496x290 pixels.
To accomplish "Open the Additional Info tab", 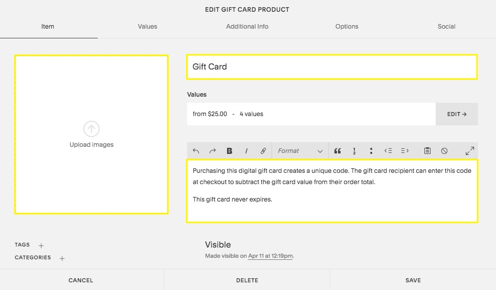I will click(x=247, y=27).
